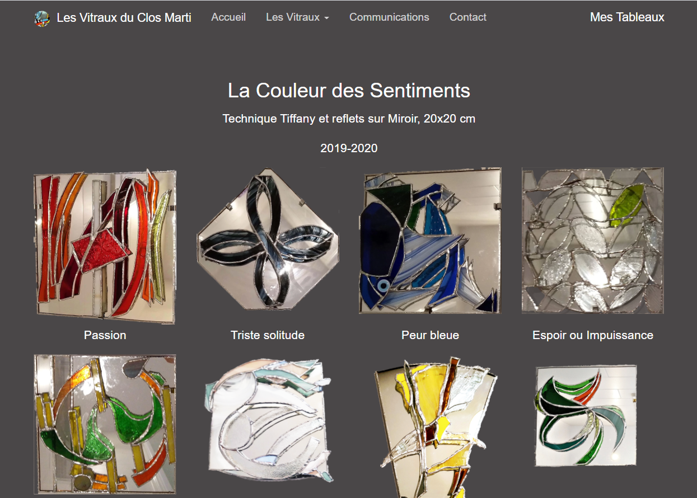Open the Espoir ou Impuissance artwork image
Image resolution: width=697 pixels, height=498 pixels.
click(x=592, y=241)
